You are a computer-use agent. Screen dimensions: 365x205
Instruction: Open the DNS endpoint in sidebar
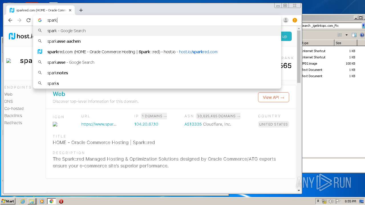(x=9, y=101)
